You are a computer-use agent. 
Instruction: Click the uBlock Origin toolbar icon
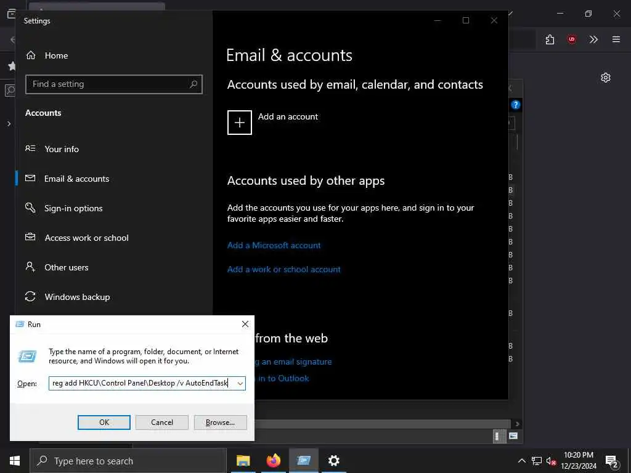pos(571,39)
